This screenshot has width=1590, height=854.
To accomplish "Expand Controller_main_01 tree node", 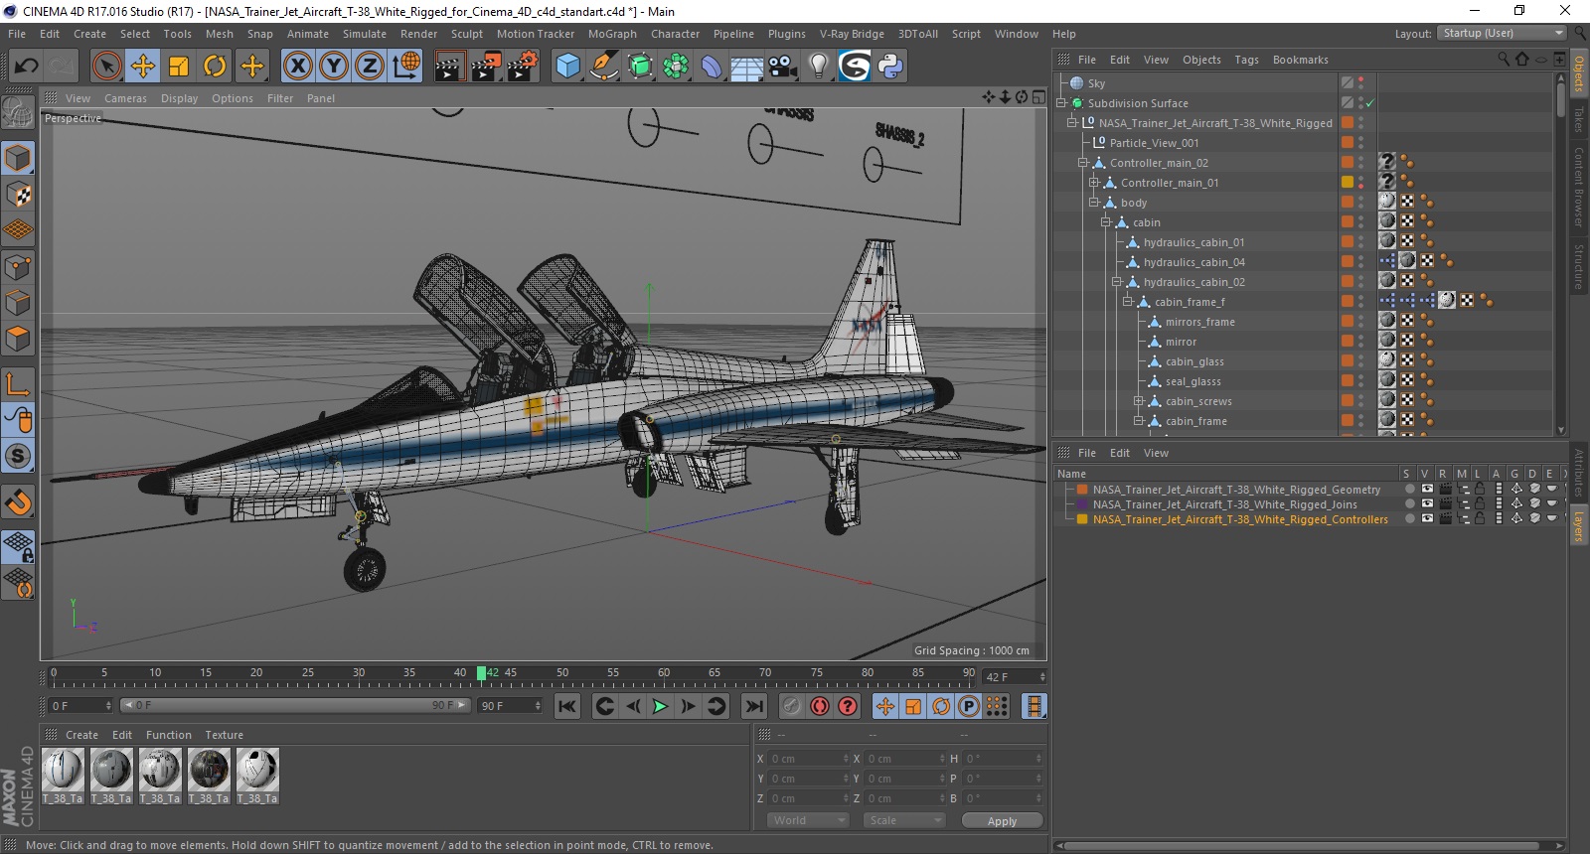I will [x=1094, y=183].
